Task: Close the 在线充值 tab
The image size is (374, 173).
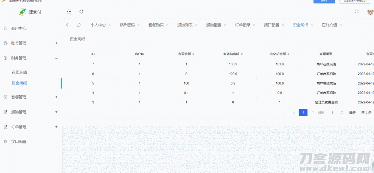Action: point(341,25)
